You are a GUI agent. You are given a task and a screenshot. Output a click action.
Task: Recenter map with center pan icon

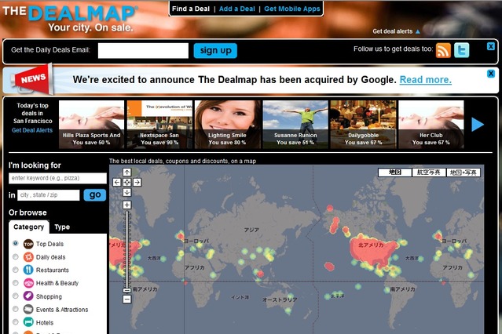pyautogui.click(x=127, y=182)
